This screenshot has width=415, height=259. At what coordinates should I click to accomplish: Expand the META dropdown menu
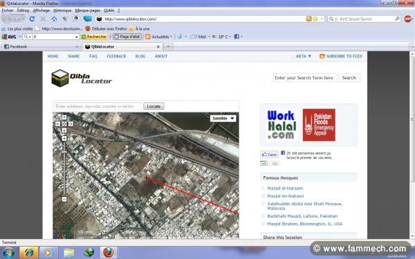tap(304, 57)
